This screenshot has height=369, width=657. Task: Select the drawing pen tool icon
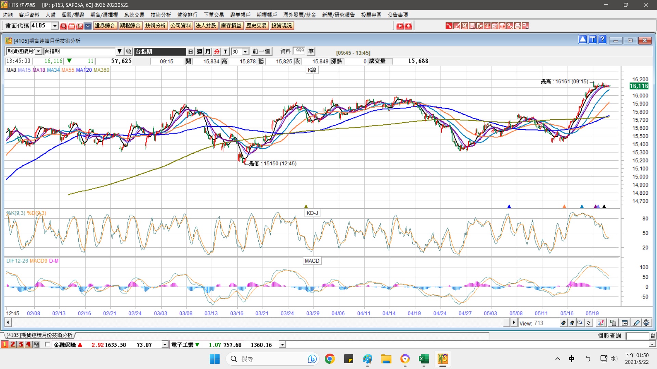[x=636, y=323]
